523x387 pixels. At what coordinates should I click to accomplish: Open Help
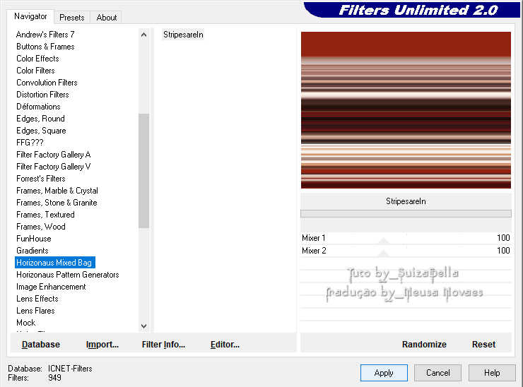coord(492,373)
